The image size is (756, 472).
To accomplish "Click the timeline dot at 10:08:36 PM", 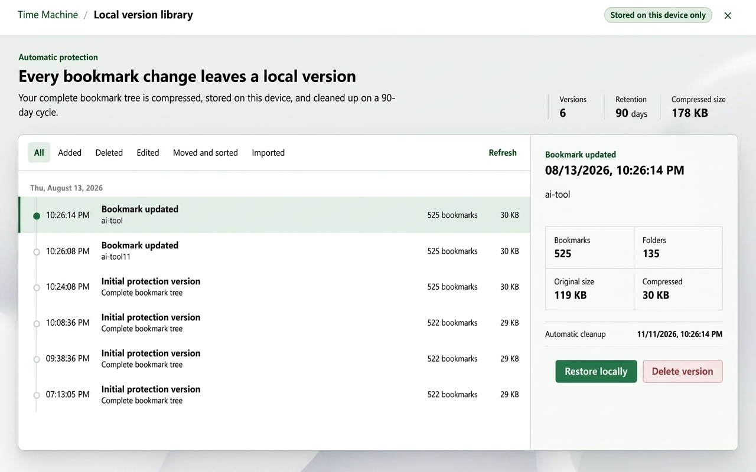I will click(x=37, y=324).
